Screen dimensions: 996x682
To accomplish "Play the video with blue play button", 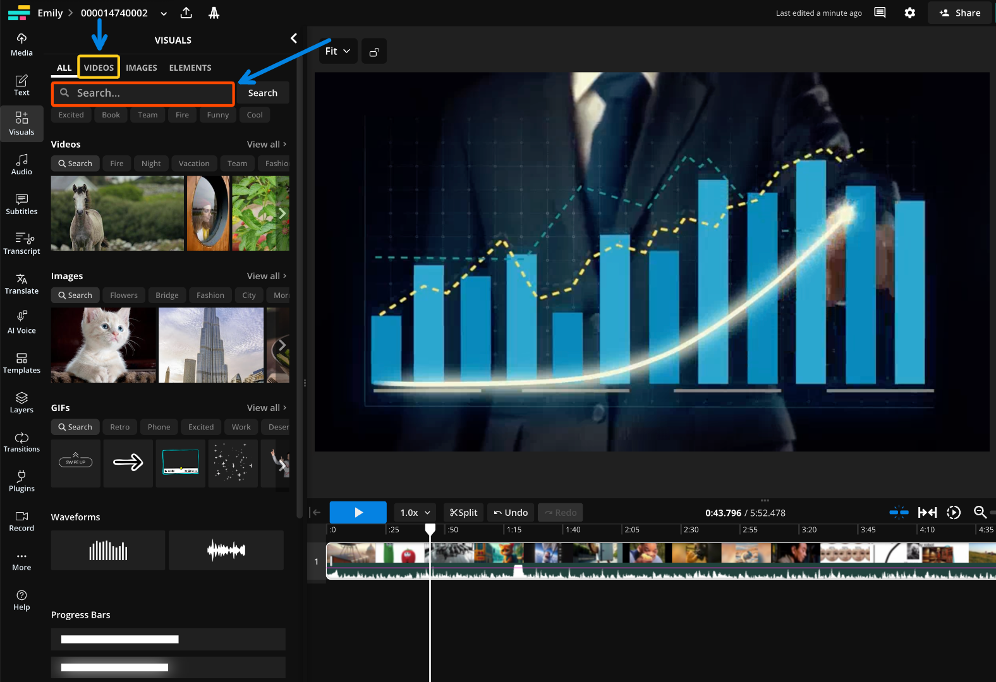I will [x=358, y=512].
